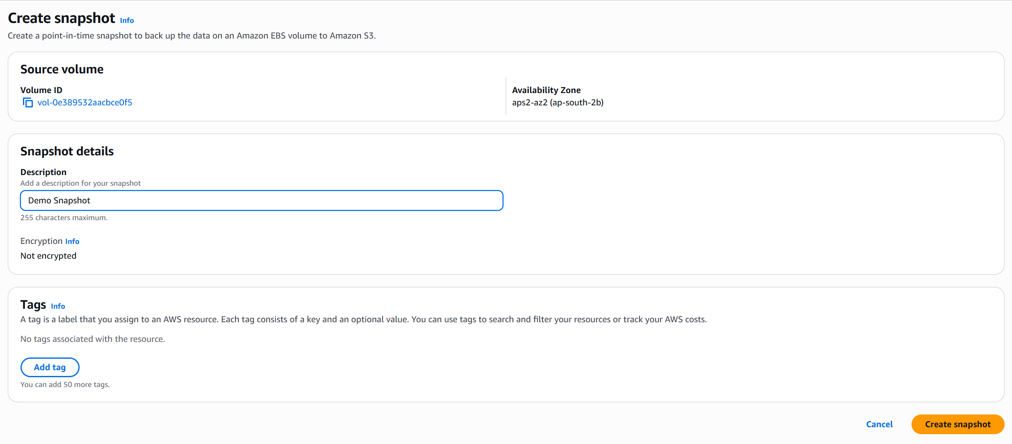
Task: Click the 50 more tags note
Action: tap(65, 385)
